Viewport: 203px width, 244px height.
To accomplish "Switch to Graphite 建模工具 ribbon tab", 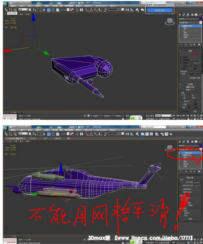I will 15,138.
